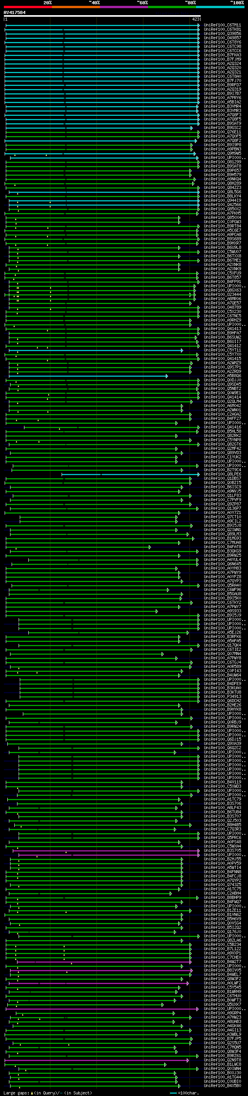The width and height of the screenshot is (248, 1096).
Task: Select the UniRef100_Q39856 hit label
Action: pyautogui.click(x=222, y=33)
